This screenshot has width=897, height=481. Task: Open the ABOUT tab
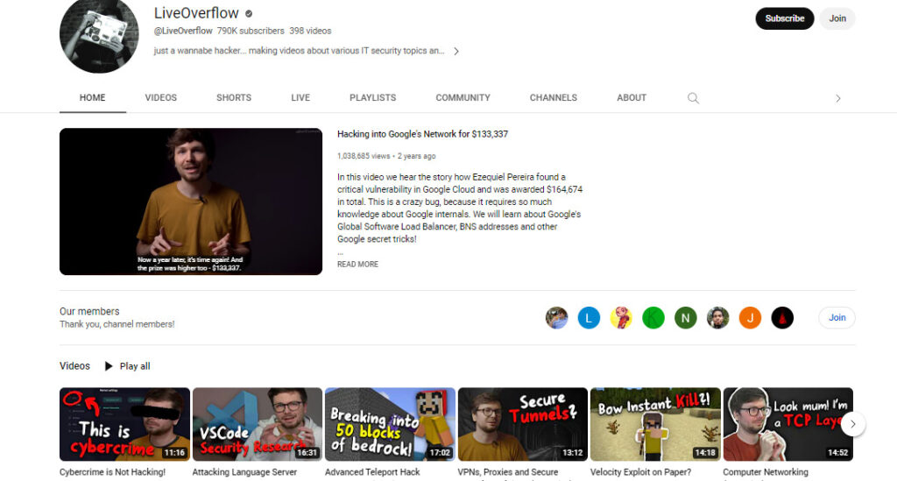point(632,98)
